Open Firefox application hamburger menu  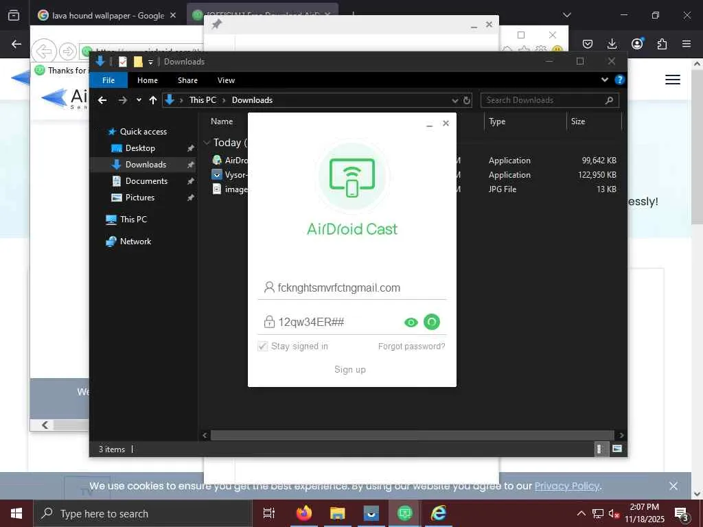pos(687,44)
